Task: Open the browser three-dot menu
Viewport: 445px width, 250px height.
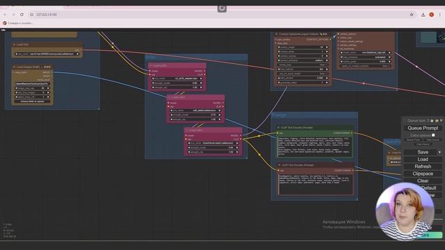Action: 440,15
